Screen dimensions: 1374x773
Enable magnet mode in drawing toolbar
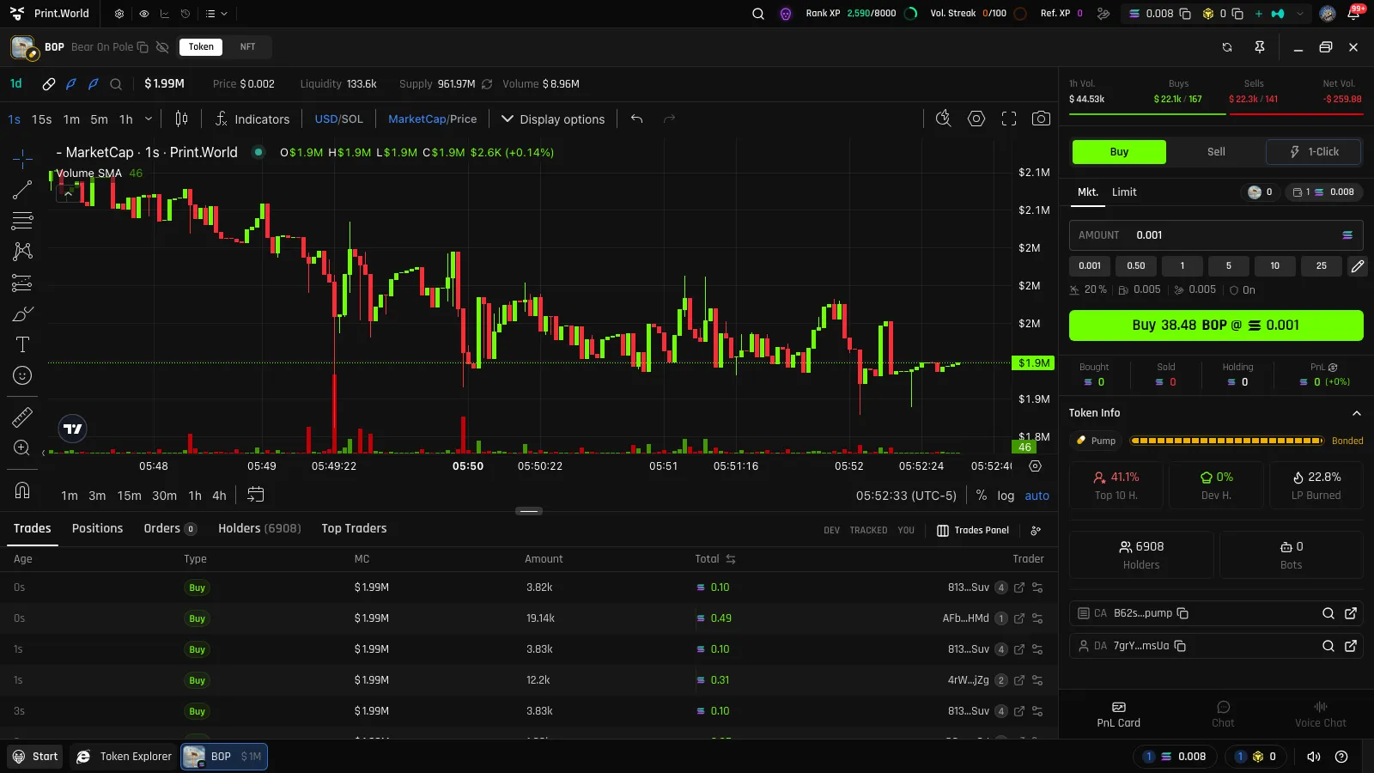[22, 490]
